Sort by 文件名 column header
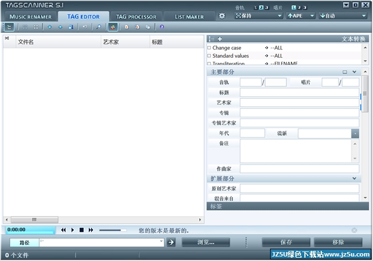The image size is (373, 261). 59,42
